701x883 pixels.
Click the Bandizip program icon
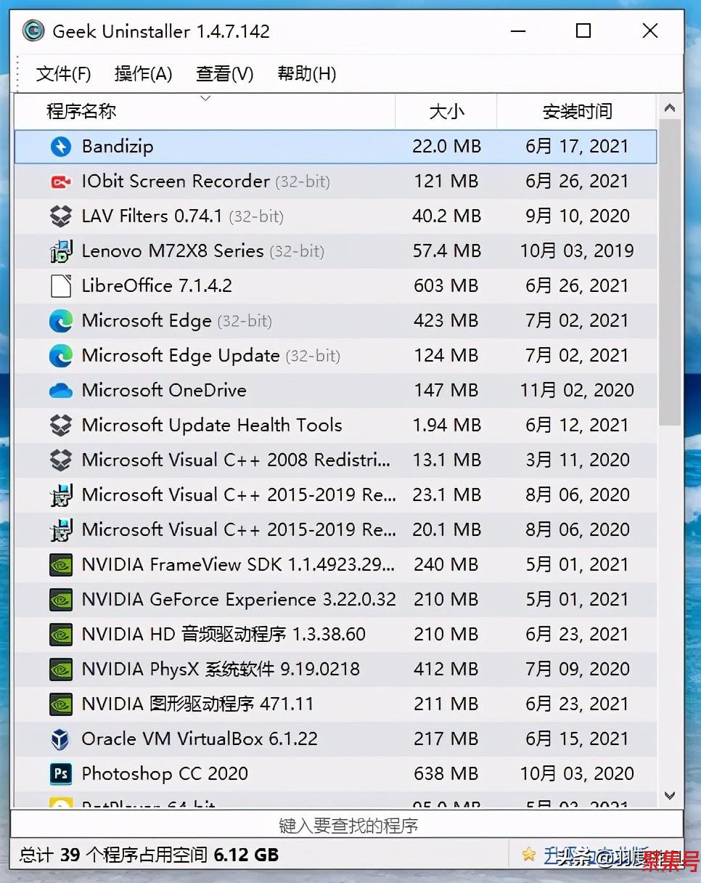pyautogui.click(x=61, y=147)
